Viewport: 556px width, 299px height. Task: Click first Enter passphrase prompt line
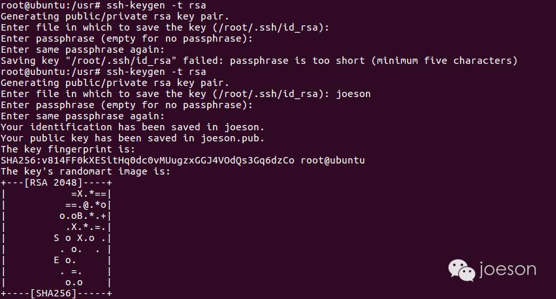127,38
